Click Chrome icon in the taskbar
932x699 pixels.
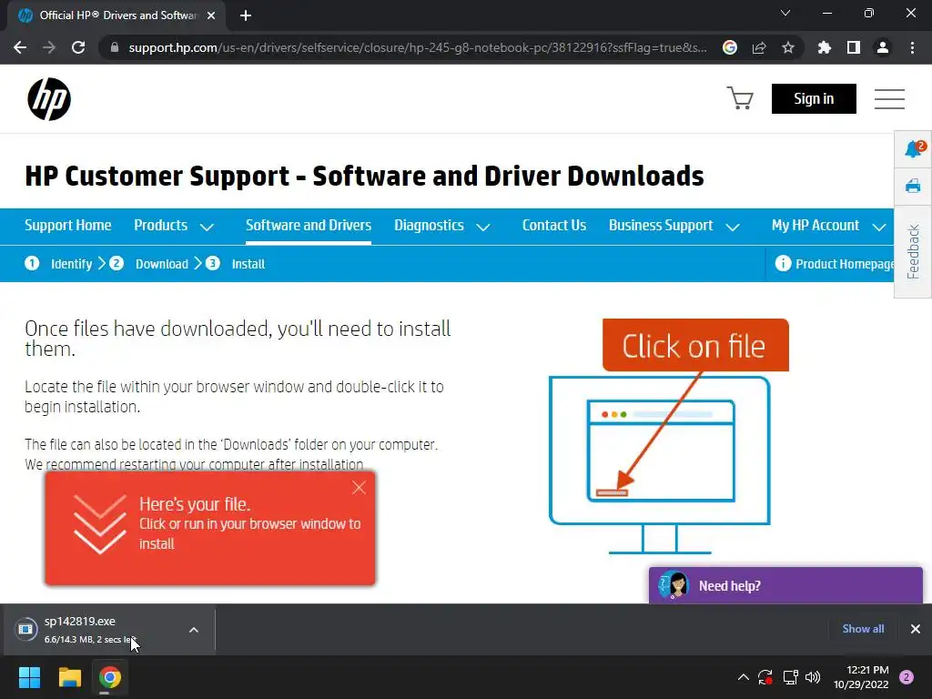click(110, 677)
